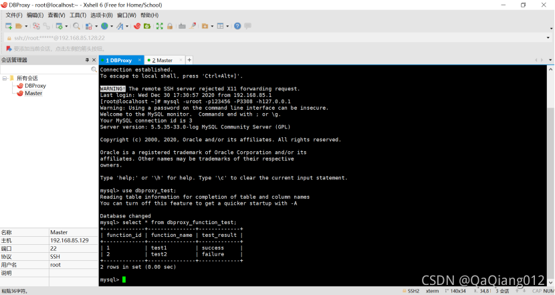Close the Master tab
The image size is (555, 295).
pyautogui.click(x=181, y=60)
